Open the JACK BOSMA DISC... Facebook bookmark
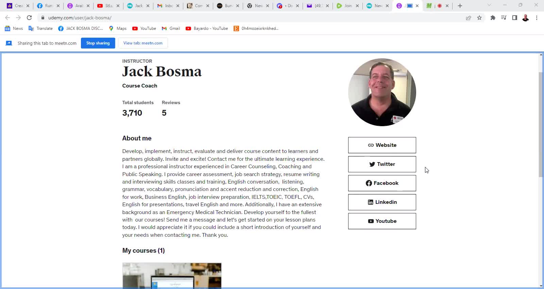This screenshot has width=544, height=289. point(81,28)
